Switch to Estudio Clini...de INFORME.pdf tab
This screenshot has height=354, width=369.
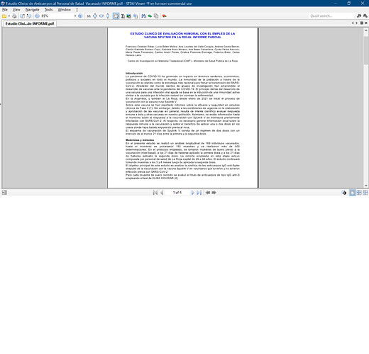point(30,23)
